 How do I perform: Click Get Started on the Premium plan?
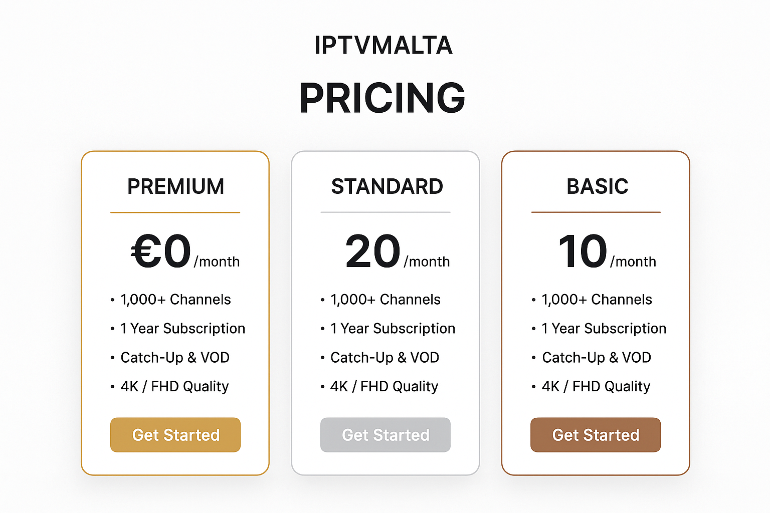[x=175, y=435]
